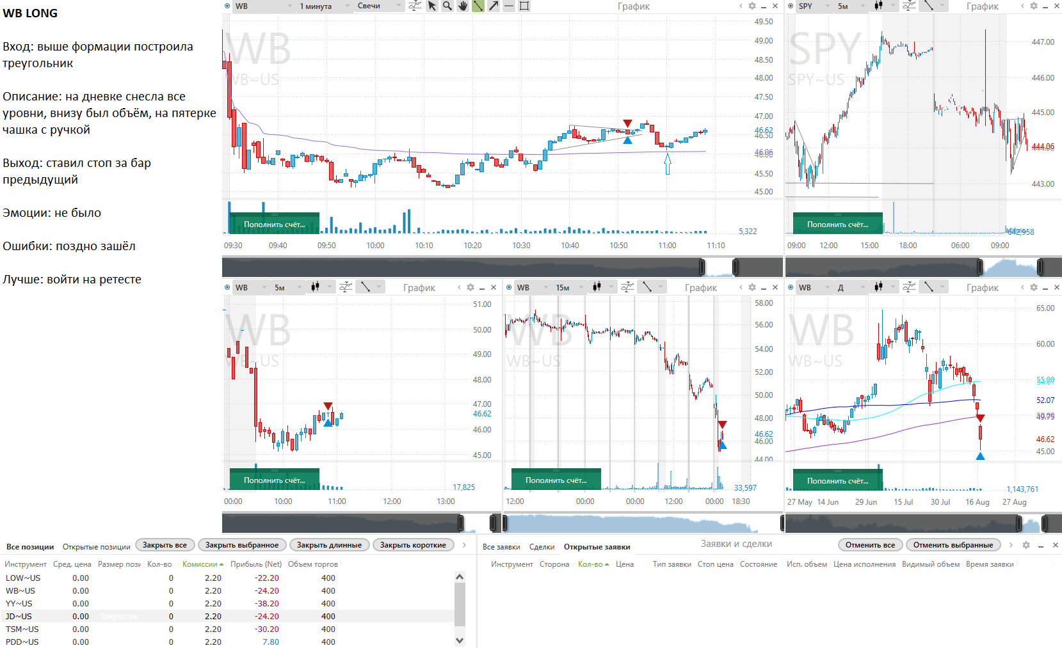Image resolution: width=1062 pixels, height=648 pixels.
Task: Switch to Открытые позиции tab
Action: coord(97,547)
